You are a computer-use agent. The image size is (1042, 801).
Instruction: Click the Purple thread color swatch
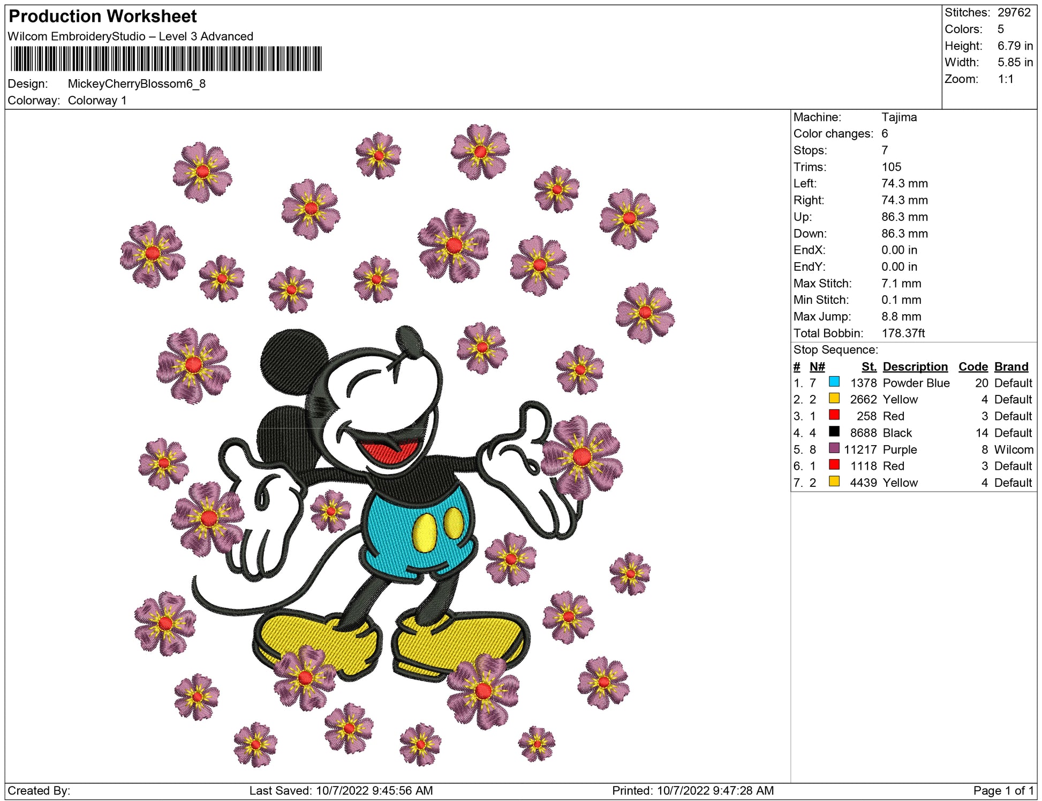[834, 448]
